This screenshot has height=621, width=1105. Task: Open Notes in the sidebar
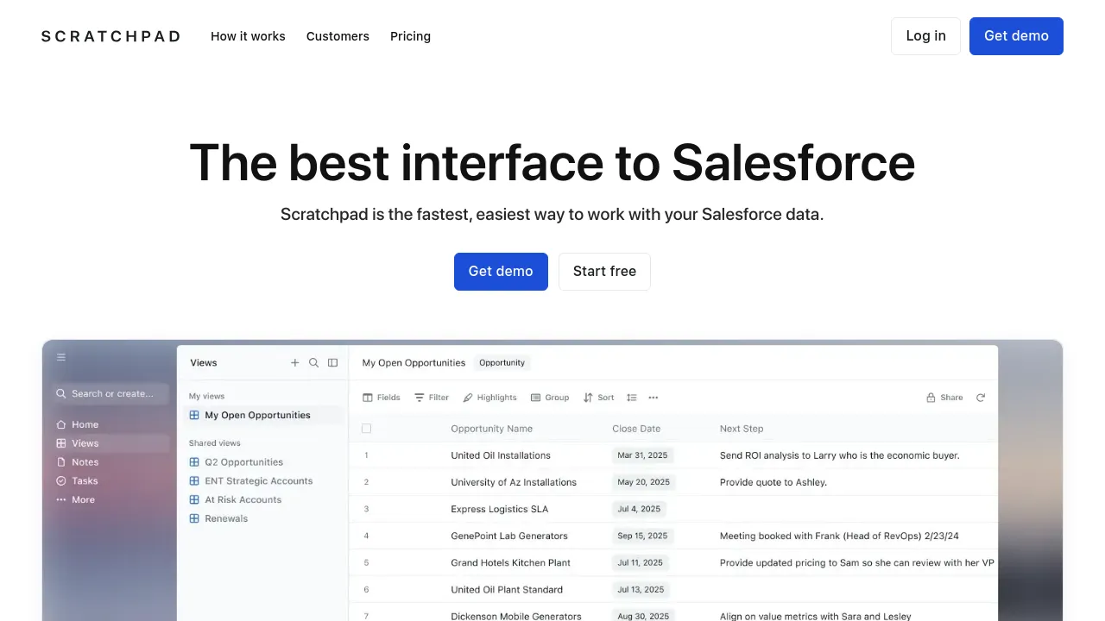[78, 462]
